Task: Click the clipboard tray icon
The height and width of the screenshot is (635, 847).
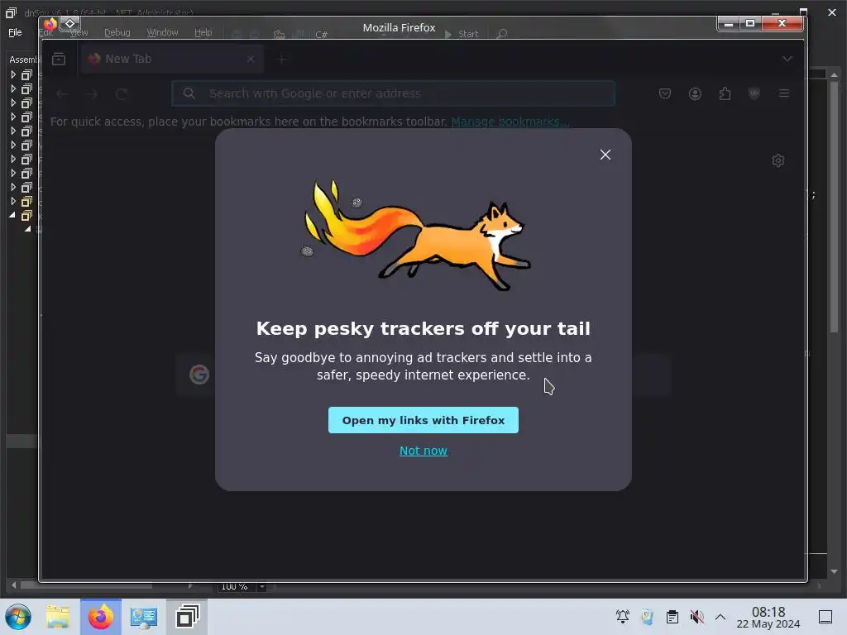Action: (672, 617)
